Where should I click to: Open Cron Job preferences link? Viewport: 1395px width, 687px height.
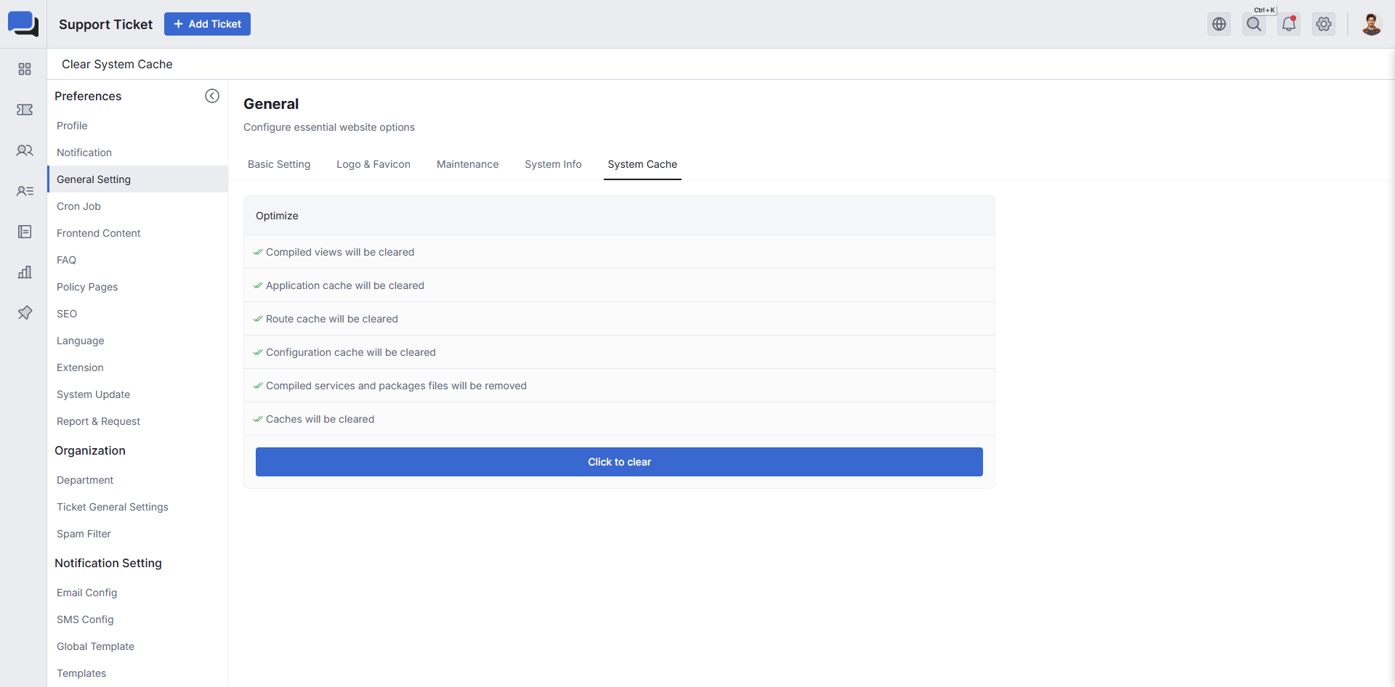78,206
